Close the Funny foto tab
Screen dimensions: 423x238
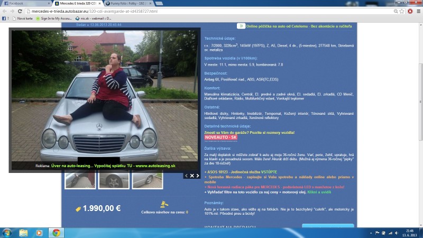pyautogui.click(x=151, y=4)
